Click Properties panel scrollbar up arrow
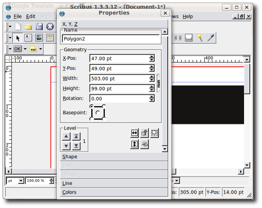Viewport: 262px width, 208px height. [165, 31]
